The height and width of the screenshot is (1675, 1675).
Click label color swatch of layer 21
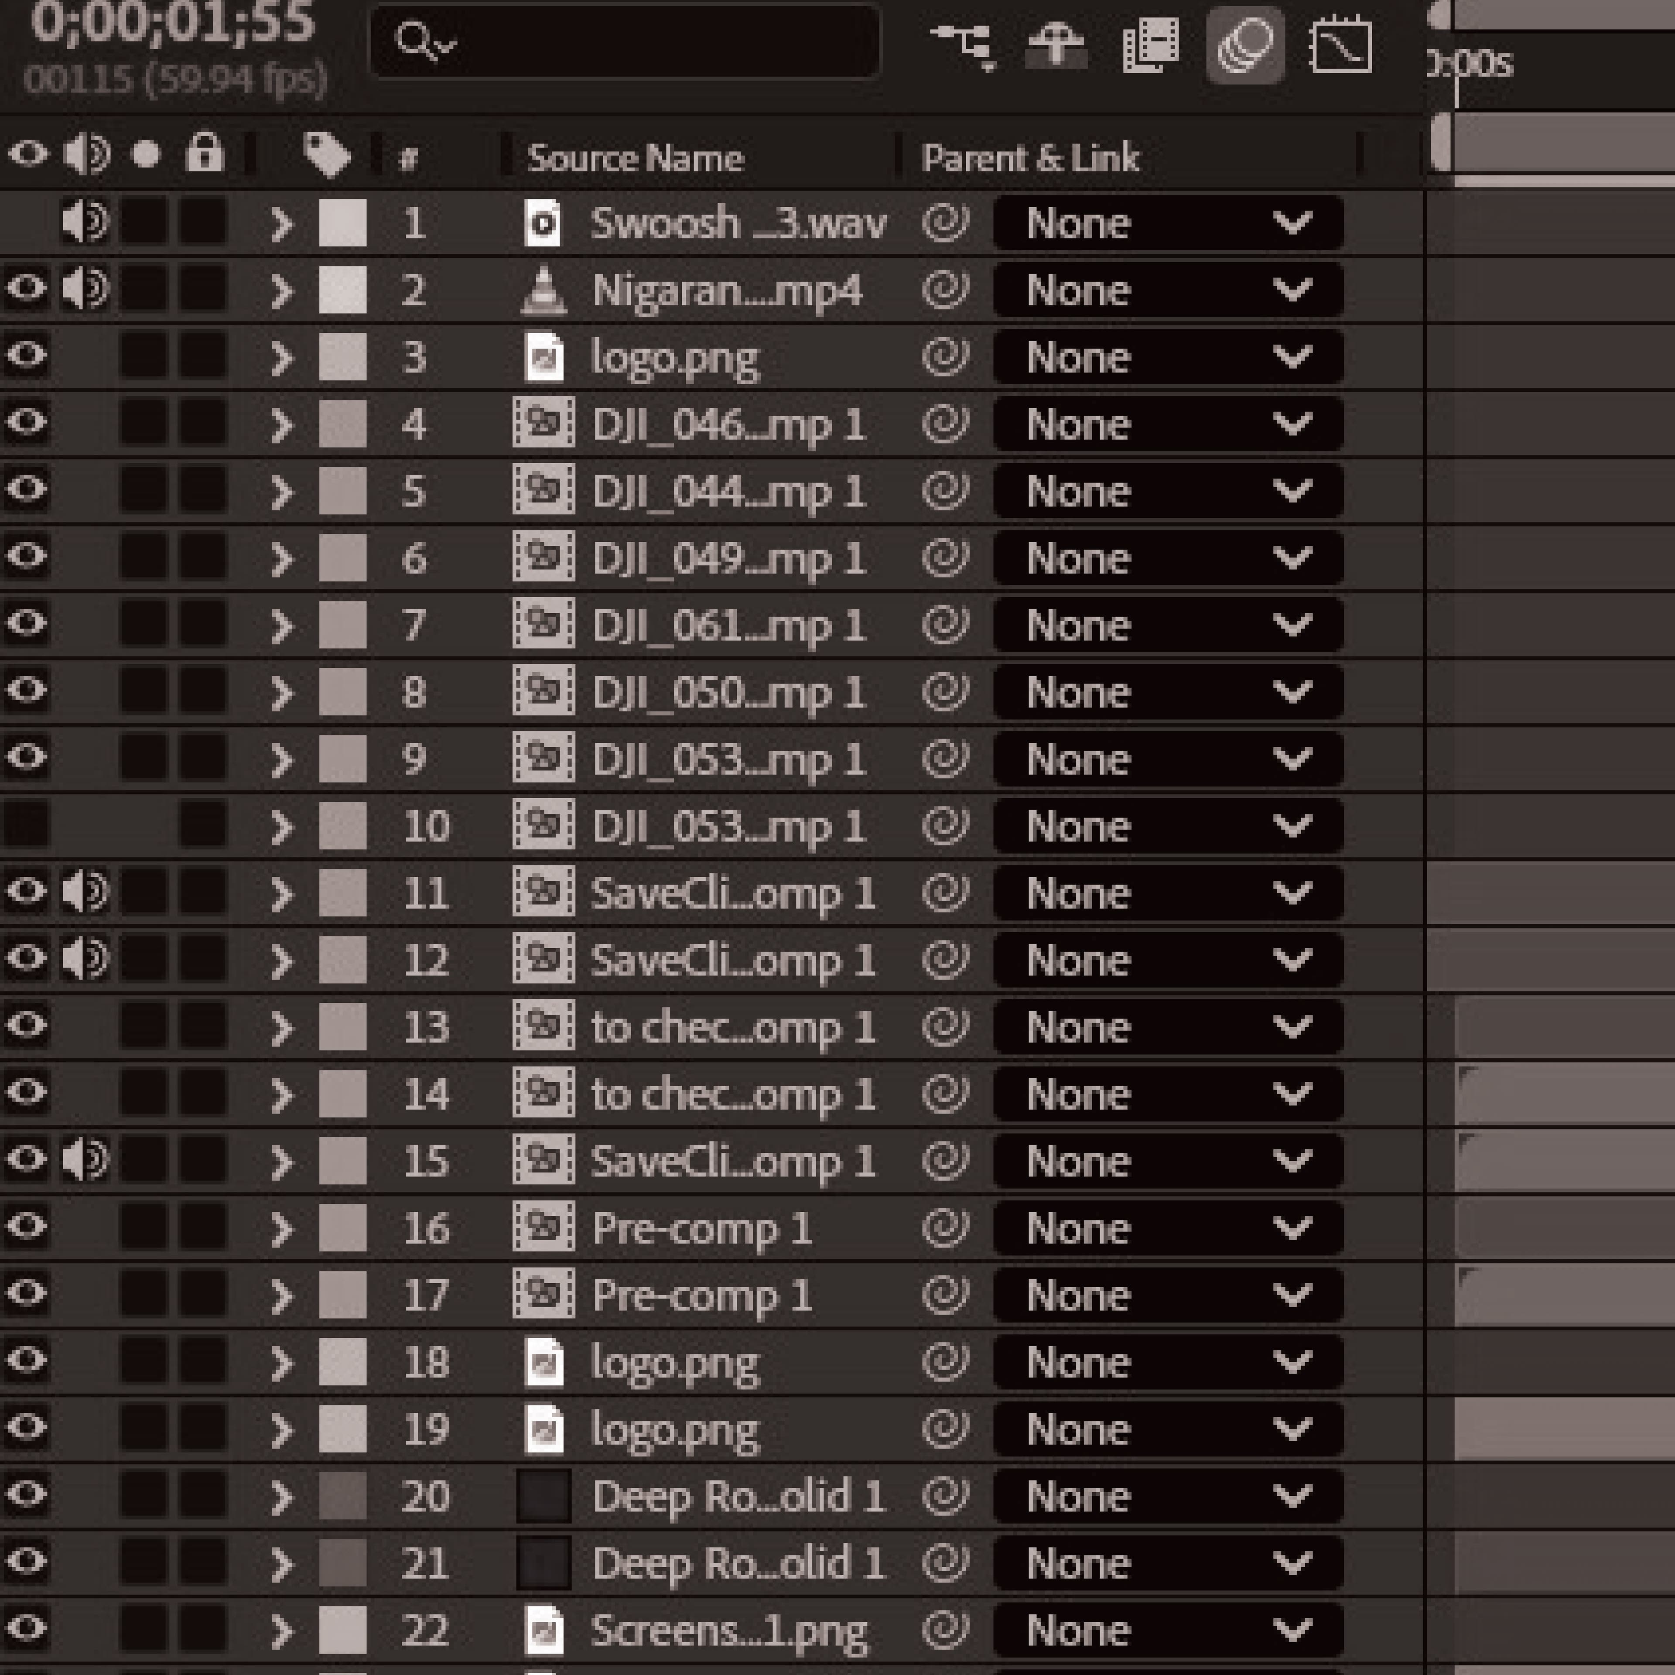tap(342, 1563)
